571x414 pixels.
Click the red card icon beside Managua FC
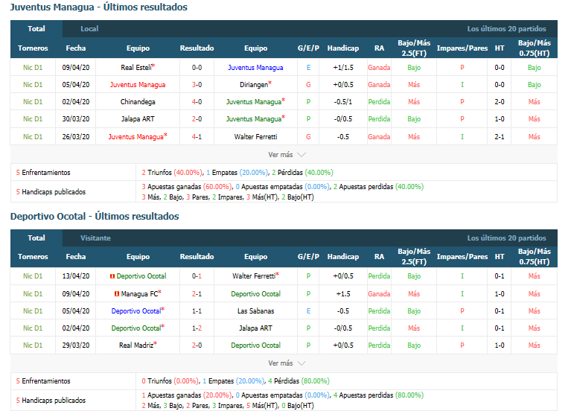117,294
